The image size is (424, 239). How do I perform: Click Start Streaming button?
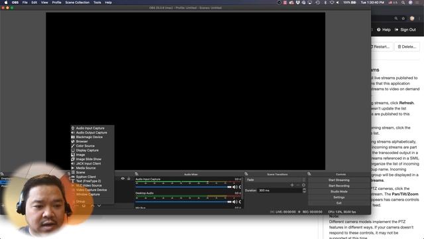tap(339, 180)
